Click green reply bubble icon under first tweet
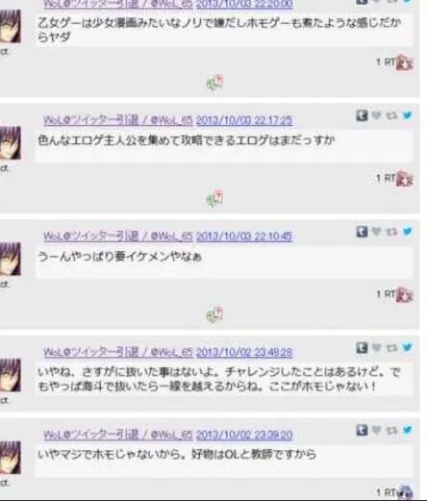 (214, 84)
